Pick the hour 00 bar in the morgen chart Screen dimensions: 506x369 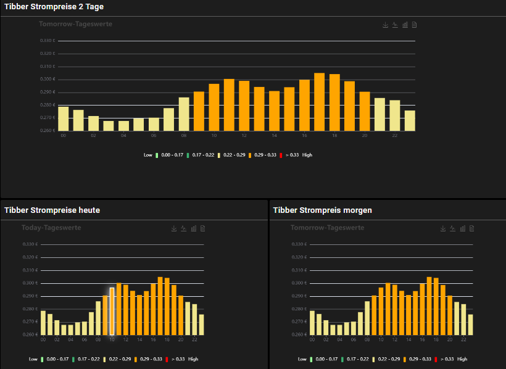pos(312,323)
